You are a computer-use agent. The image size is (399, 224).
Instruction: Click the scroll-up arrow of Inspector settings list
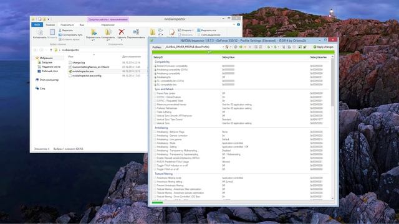click(x=332, y=57)
